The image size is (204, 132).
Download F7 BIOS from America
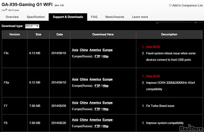[95, 103]
